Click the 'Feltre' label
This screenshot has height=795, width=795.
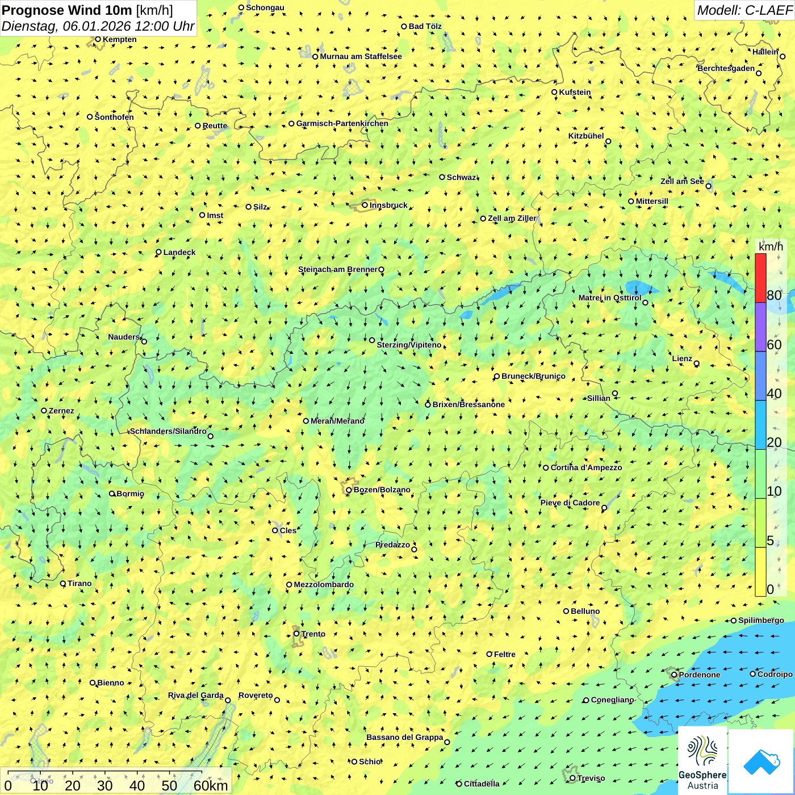coord(505,654)
